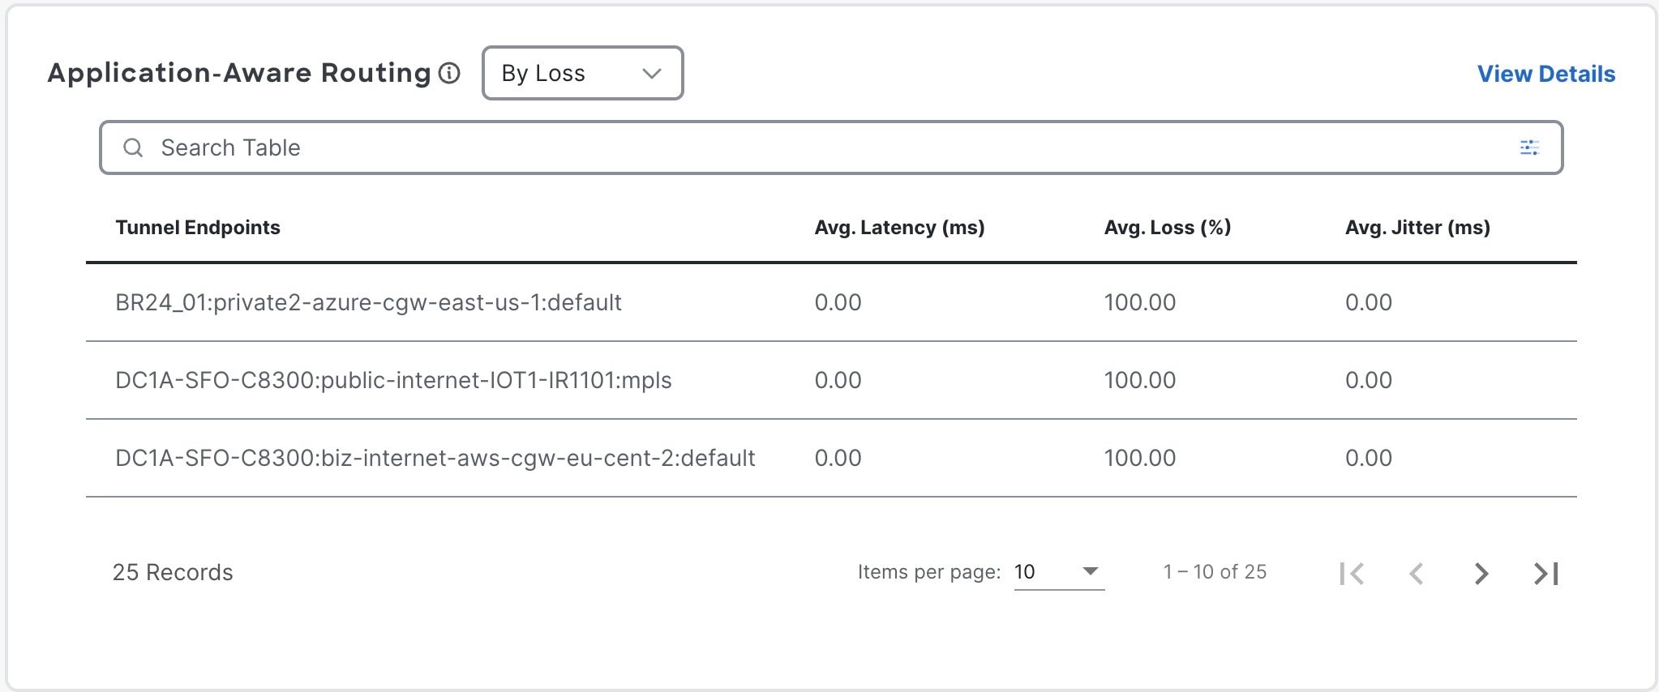Sort by Avg. Latency (ms) column

coord(899,228)
